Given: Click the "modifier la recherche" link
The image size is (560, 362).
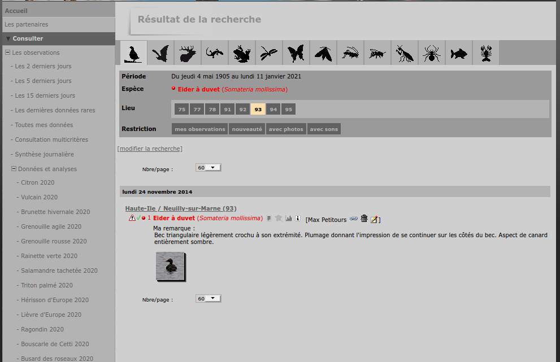Looking at the screenshot, I should pyautogui.click(x=150, y=149).
